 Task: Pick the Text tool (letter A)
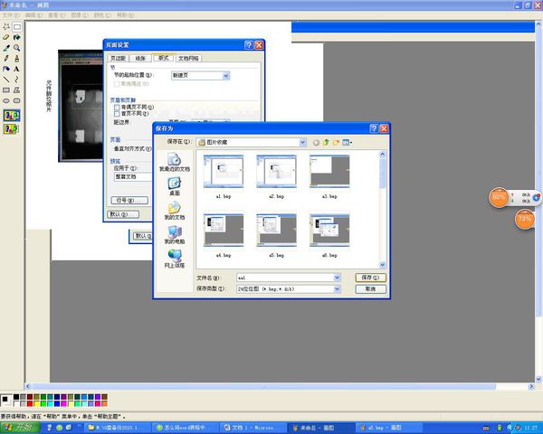coord(16,69)
